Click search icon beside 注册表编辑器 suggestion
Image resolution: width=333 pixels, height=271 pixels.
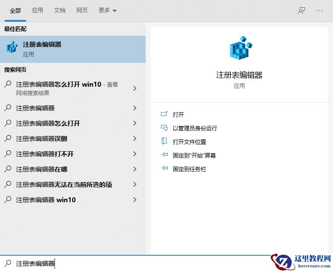pos(8,108)
